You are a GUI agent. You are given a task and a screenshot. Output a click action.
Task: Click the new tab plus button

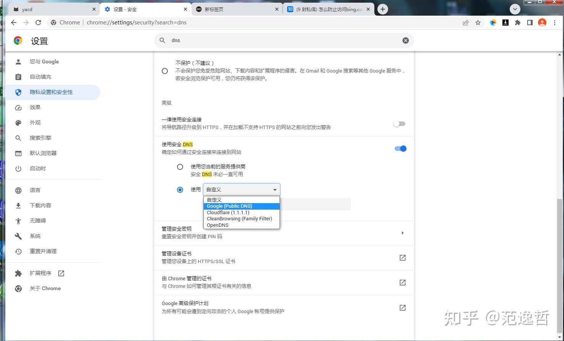click(x=383, y=9)
